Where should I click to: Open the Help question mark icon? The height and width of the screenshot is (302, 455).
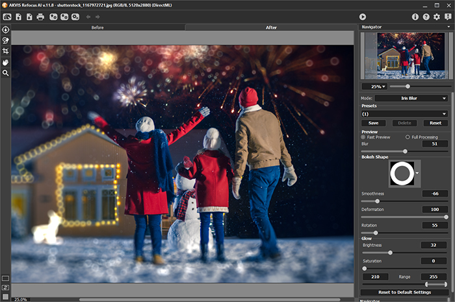426,16
